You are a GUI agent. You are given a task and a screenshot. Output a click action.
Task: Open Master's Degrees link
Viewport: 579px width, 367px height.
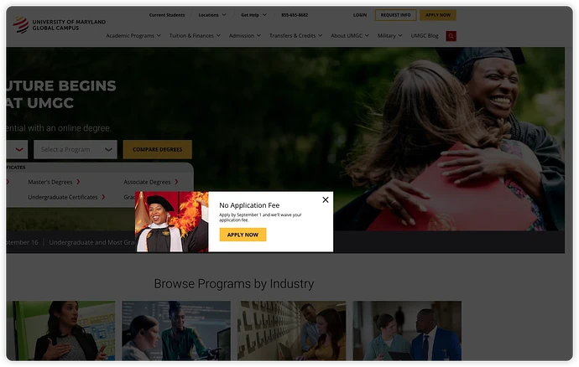[x=50, y=182]
